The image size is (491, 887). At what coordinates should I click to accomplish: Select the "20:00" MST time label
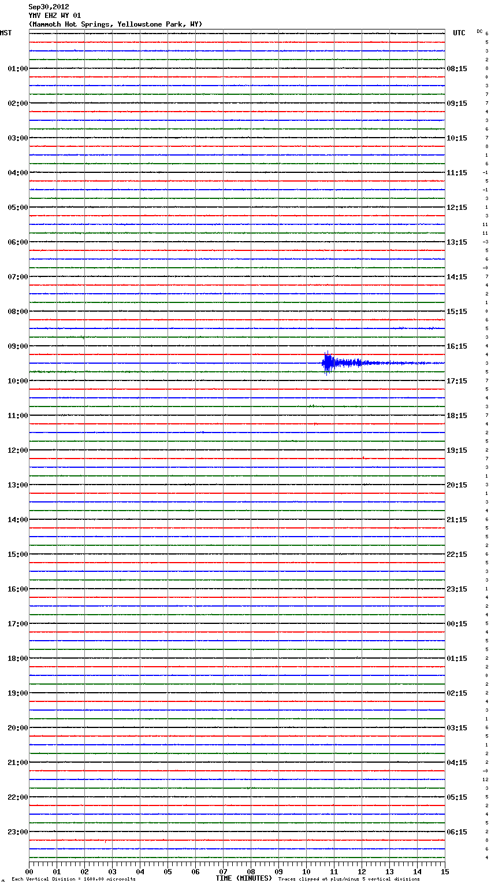(18, 728)
